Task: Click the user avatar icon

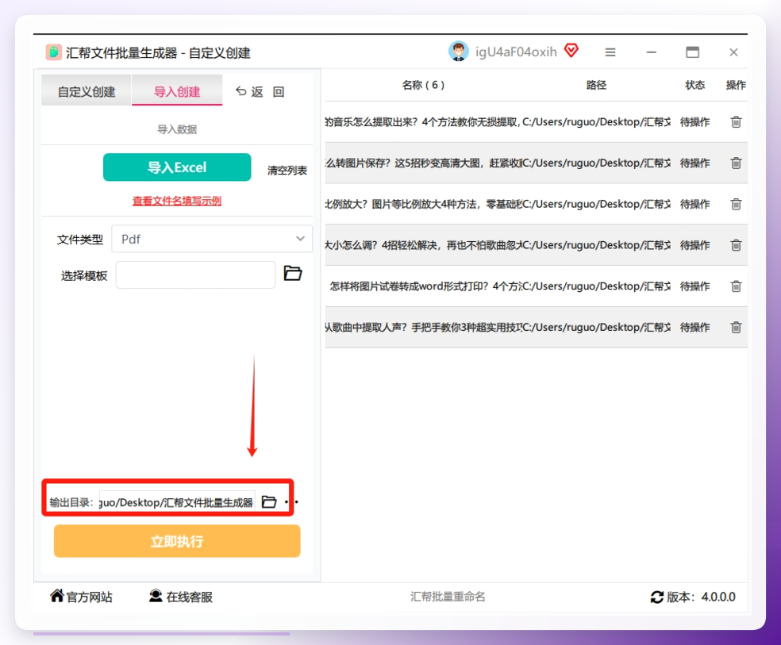Action: point(458,52)
